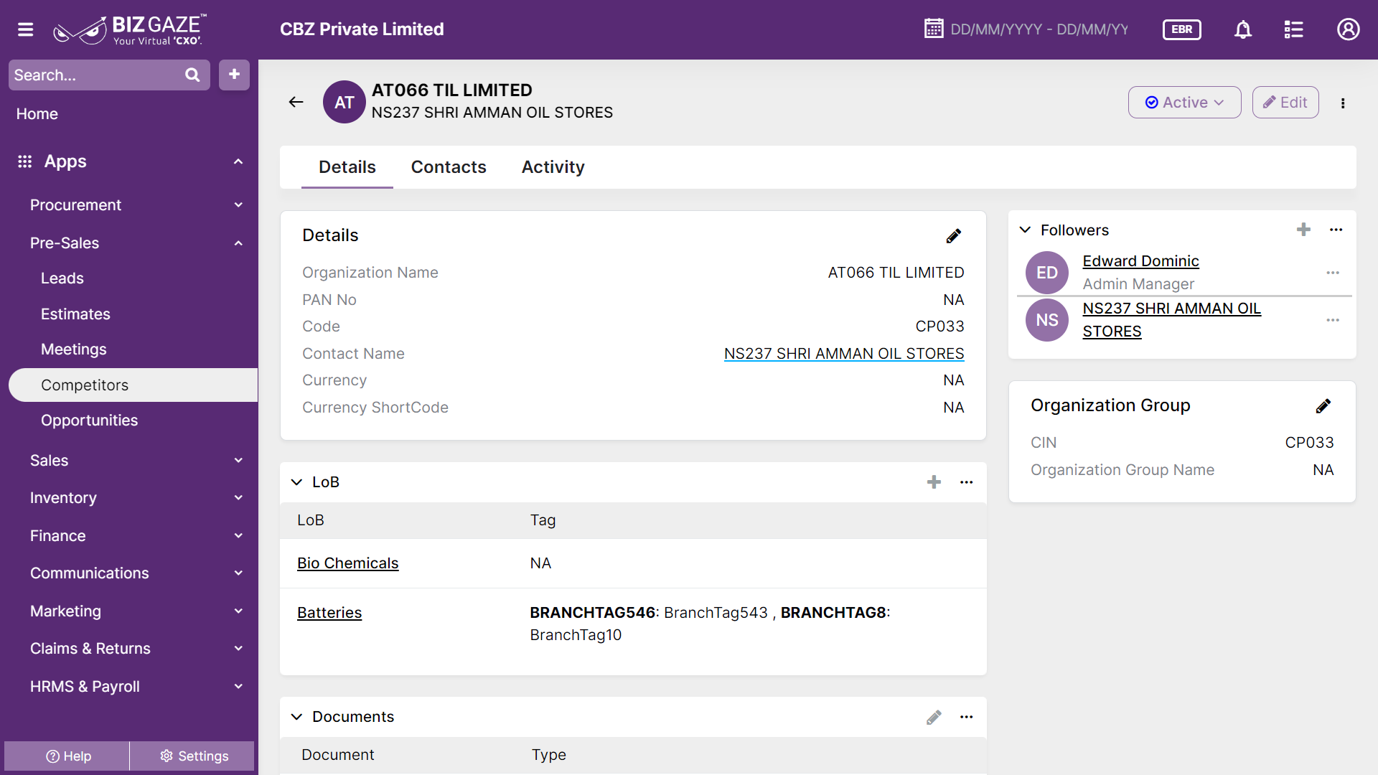This screenshot has width=1378, height=775.
Task: Open the calendar date range icon
Action: (934, 29)
